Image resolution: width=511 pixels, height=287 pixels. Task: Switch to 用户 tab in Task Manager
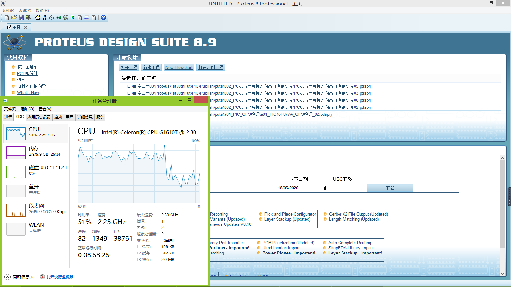click(x=70, y=117)
